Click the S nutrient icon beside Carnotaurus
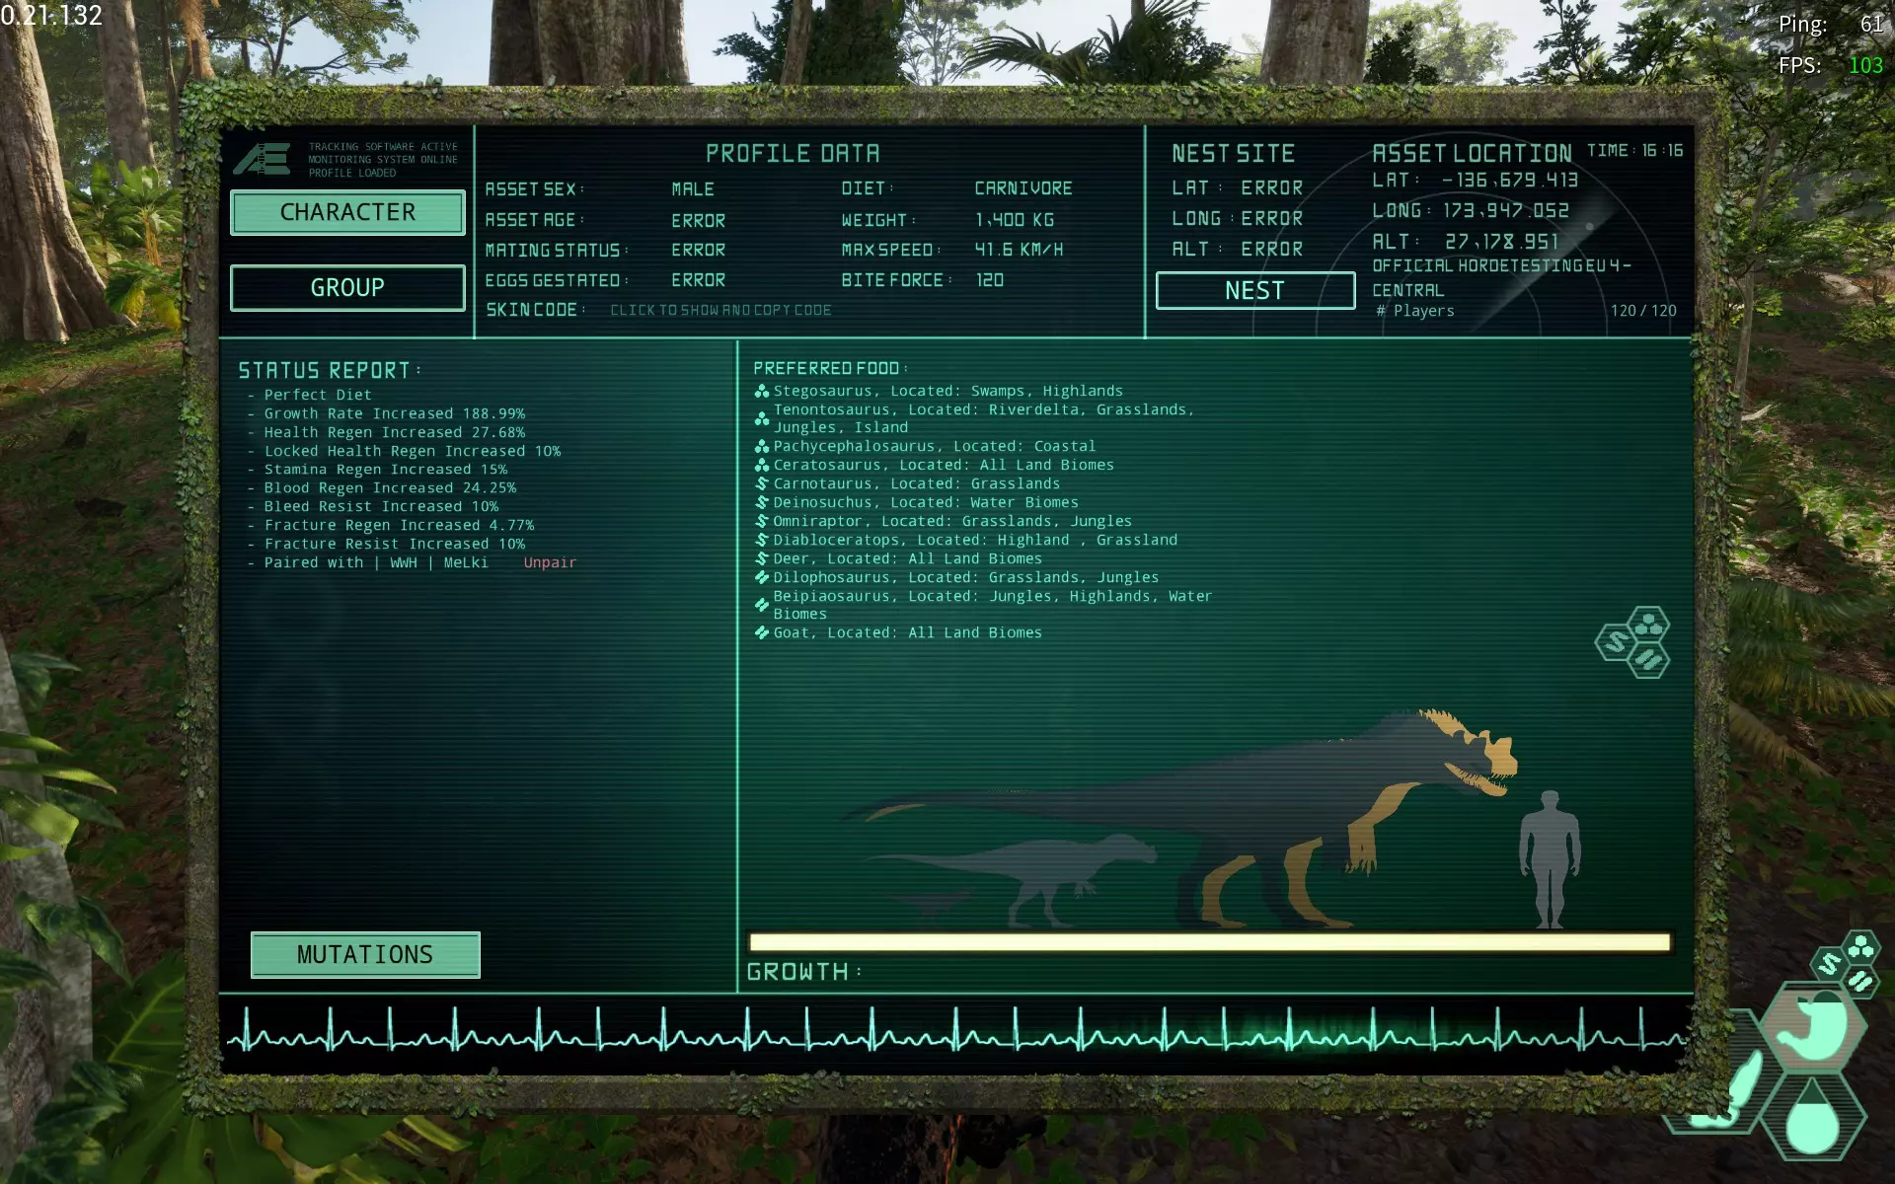 pyautogui.click(x=761, y=484)
